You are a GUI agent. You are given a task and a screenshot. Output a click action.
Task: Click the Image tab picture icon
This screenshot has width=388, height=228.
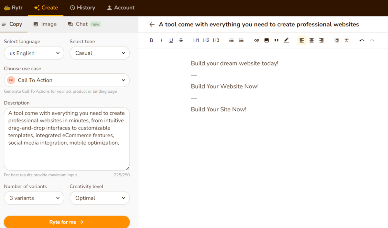coord(36,24)
